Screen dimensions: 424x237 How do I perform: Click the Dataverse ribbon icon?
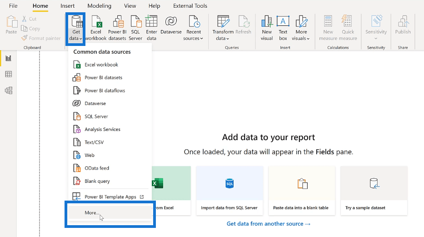click(171, 21)
